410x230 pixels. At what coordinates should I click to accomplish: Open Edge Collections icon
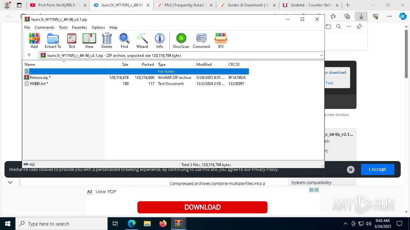click(x=347, y=16)
